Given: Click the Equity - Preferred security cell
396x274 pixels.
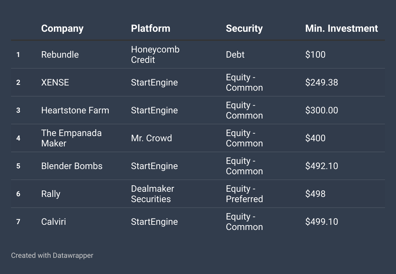Looking at the screenshot, I should click(244, 194).
